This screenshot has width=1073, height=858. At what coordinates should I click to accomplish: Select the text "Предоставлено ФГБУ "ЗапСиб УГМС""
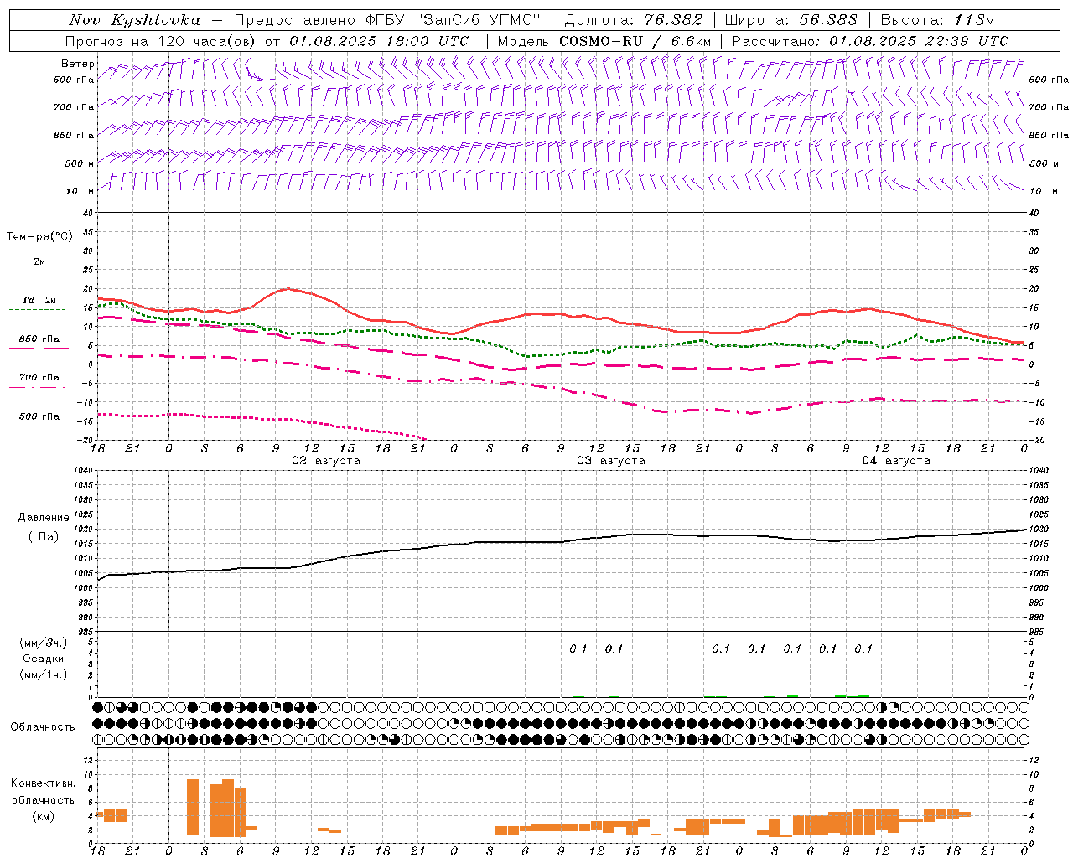click(x=388, y=20)
